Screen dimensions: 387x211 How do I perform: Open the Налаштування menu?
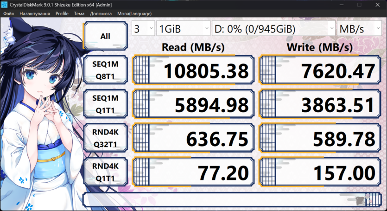(35, 13)
